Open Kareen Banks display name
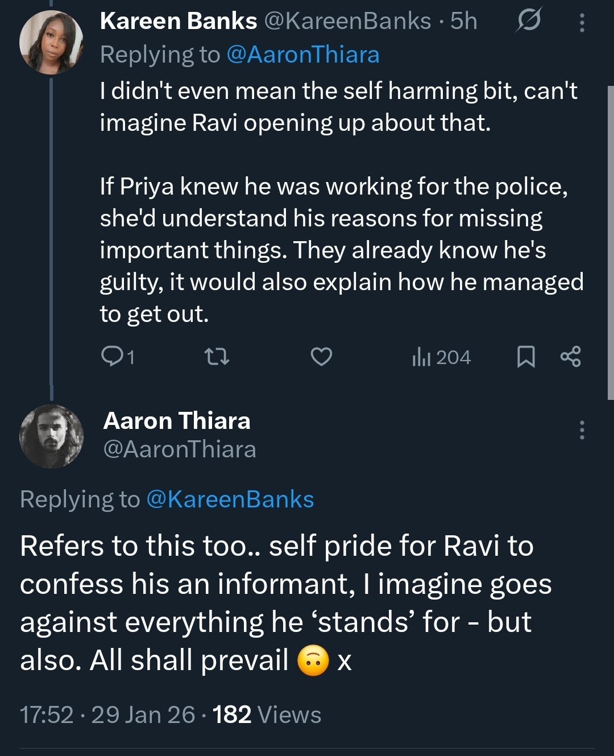Image resolution: width=614 pixels, height=756 pixels. (178, 21)
